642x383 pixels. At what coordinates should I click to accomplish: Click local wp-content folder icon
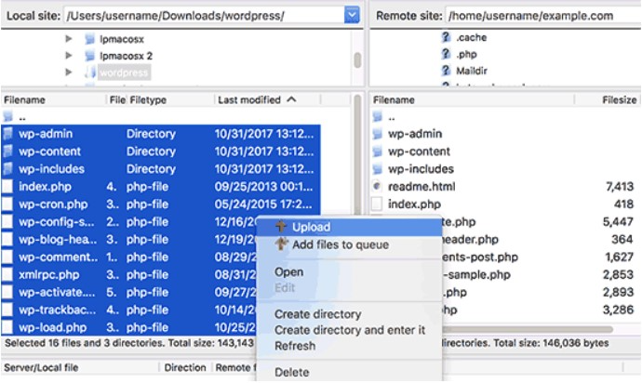coord(7,151)
